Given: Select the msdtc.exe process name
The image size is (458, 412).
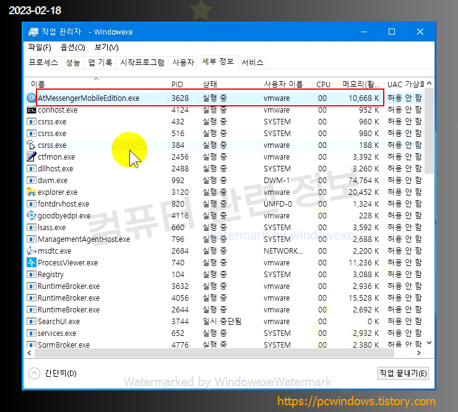Looking at the screenshot, I should point(54,251).
